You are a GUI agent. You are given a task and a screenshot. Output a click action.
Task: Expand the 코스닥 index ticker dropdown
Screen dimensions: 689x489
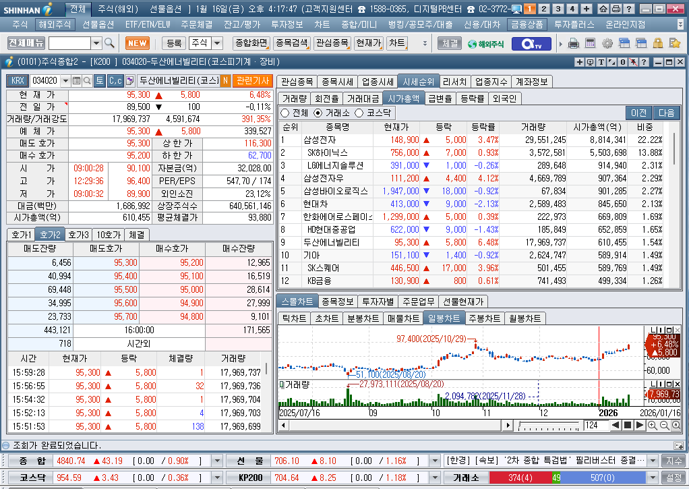coord(216,478)
